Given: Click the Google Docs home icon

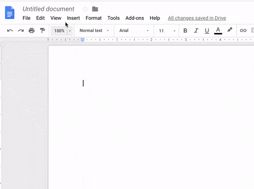Looking at the screenshot, I should 10,12.
